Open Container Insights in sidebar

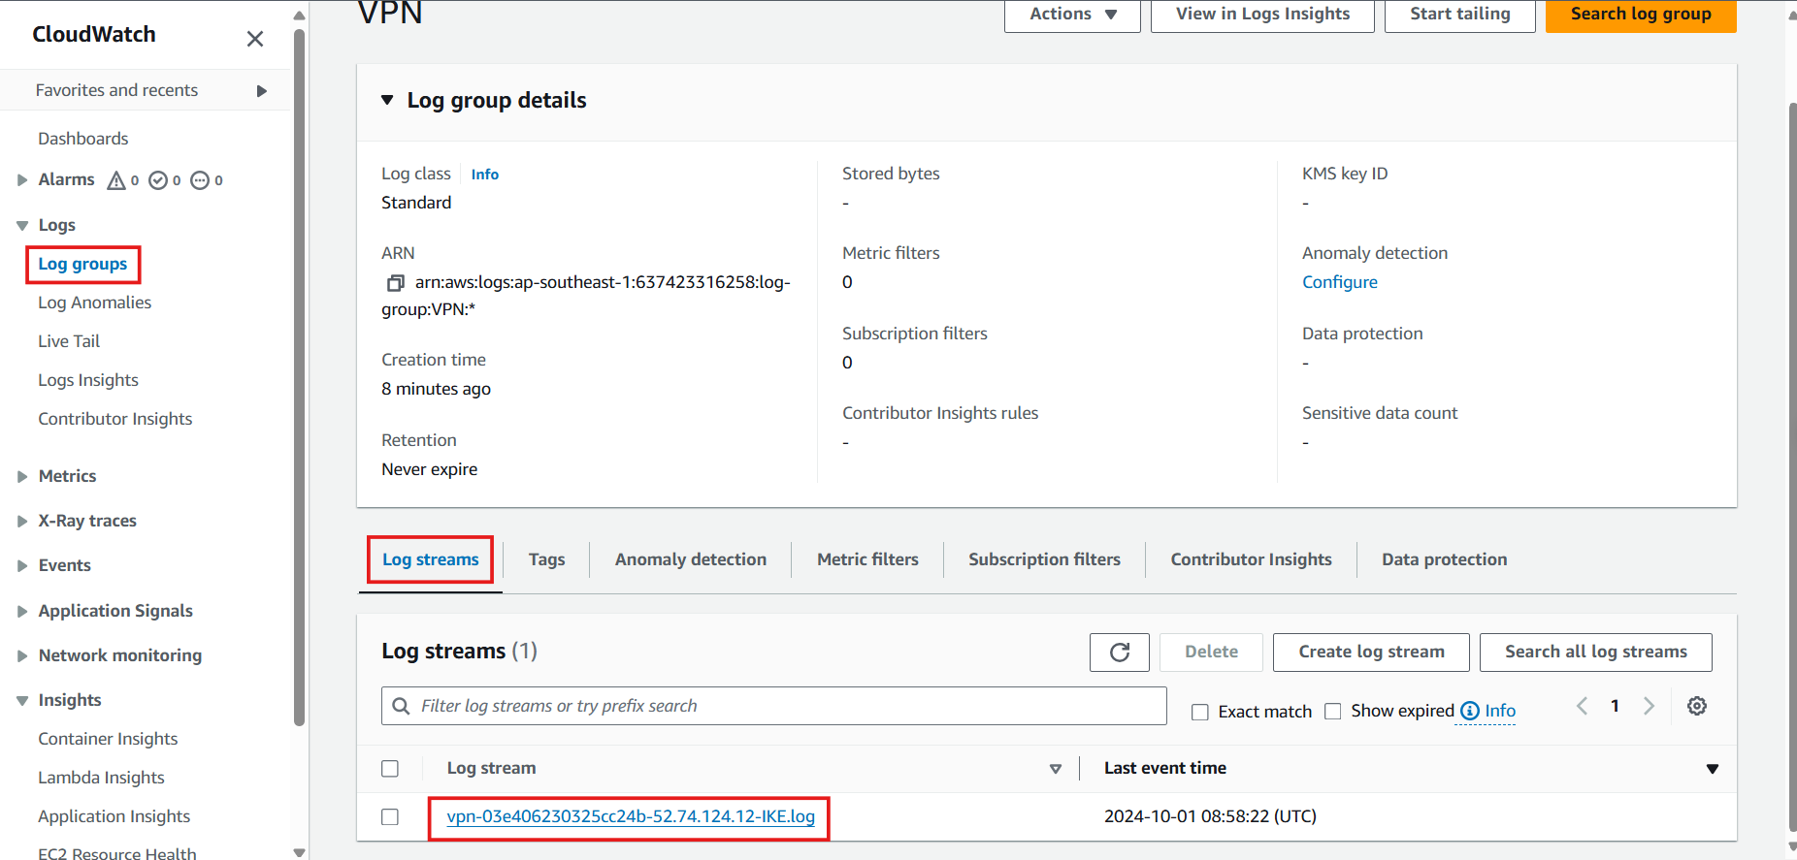[108, 739]
